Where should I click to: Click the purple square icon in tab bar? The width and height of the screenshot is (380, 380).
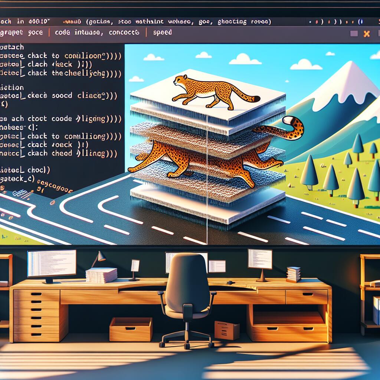click(x=354, y=33)
